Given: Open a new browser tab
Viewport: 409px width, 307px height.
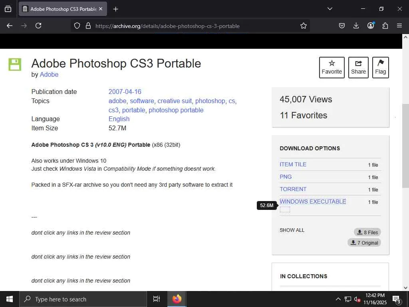Looking at the screenshot, I should [x=115, y=9].
